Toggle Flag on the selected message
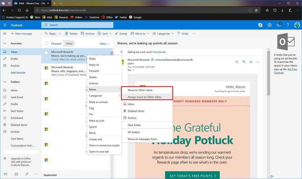This screenshot has width=302, height=179. point(91,108)
